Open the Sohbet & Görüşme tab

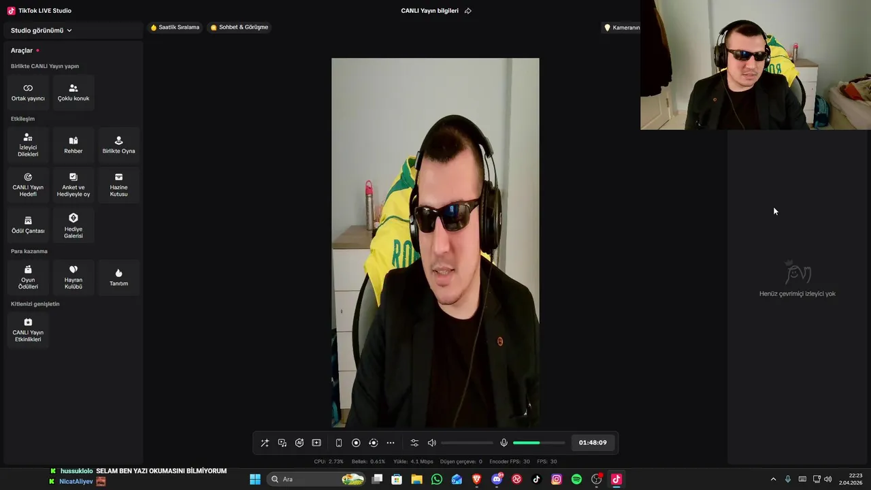click(240, 27)
